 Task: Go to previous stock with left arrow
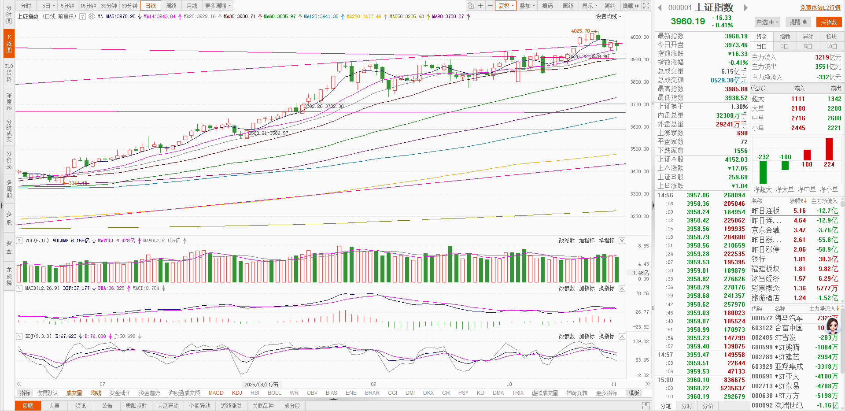coord(660,7)
